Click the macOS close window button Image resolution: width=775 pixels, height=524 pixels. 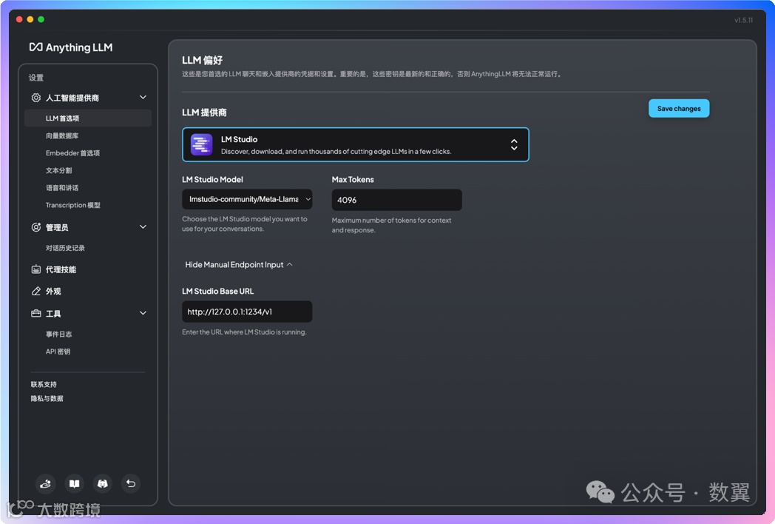[x=19, y=19]
